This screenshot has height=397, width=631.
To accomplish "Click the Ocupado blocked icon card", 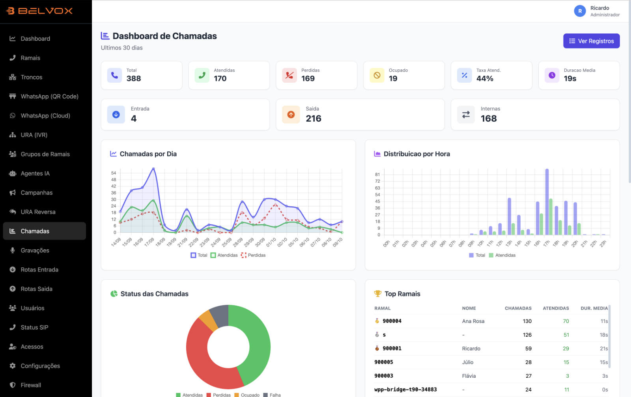I will pyautogui.click(x=404, y=75).
